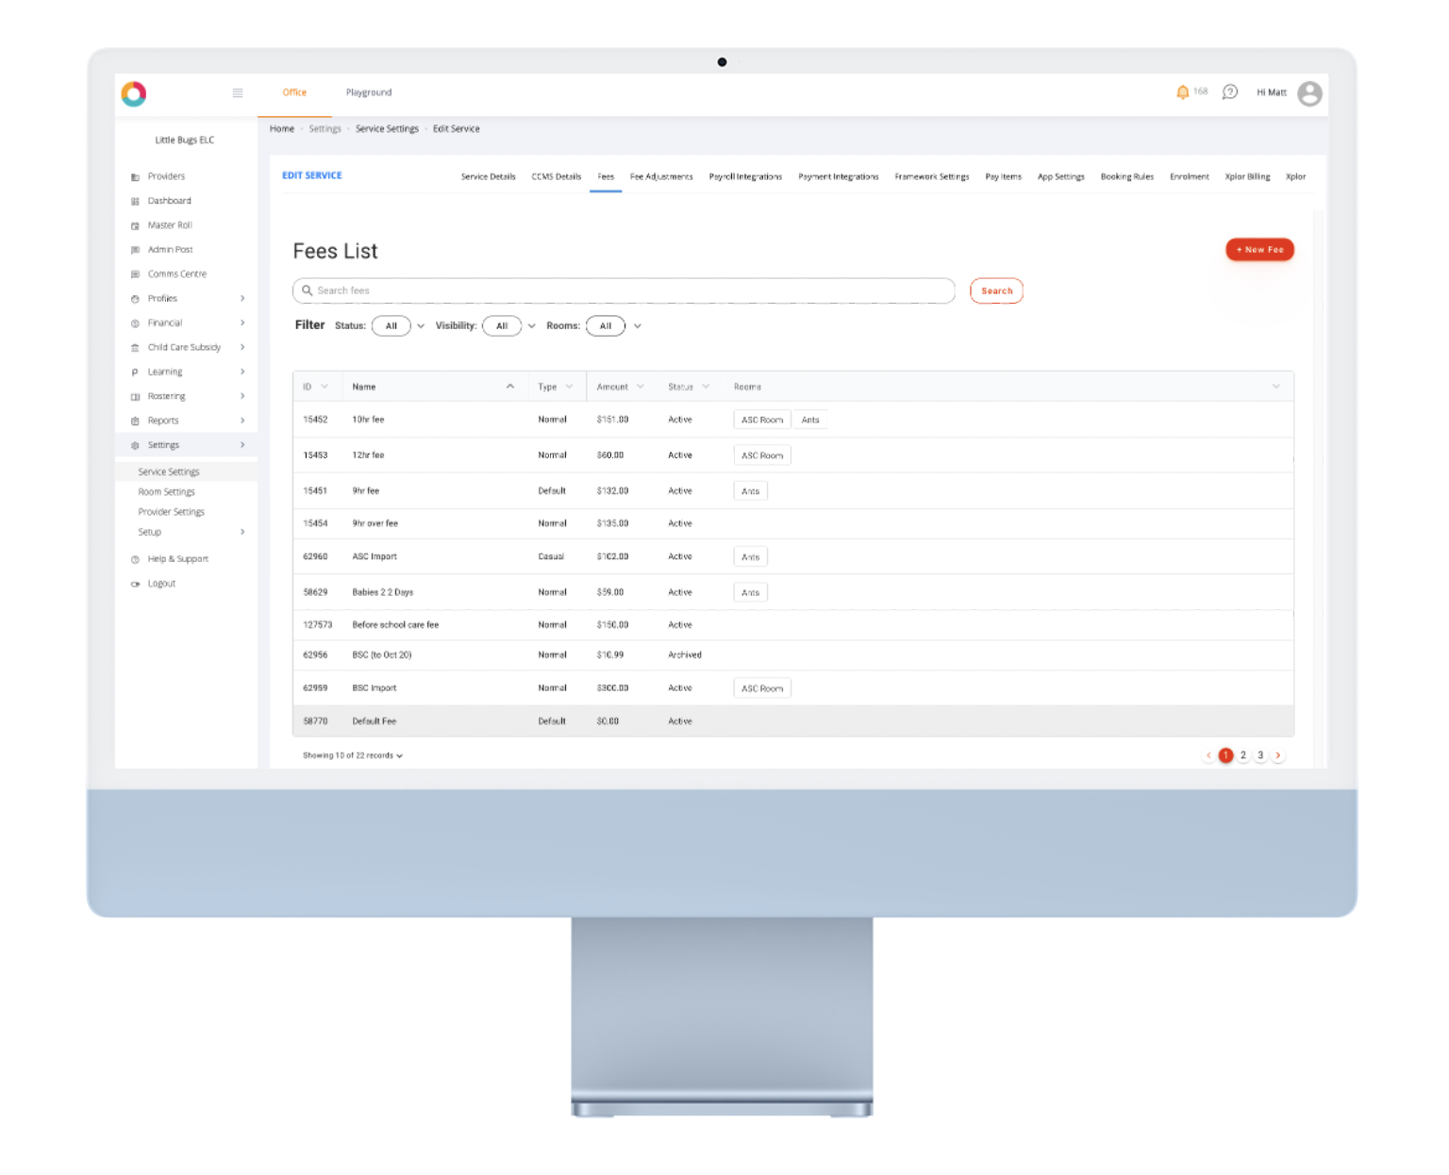Toggle the hamburger sidebar menu icon

pos(238,92)
